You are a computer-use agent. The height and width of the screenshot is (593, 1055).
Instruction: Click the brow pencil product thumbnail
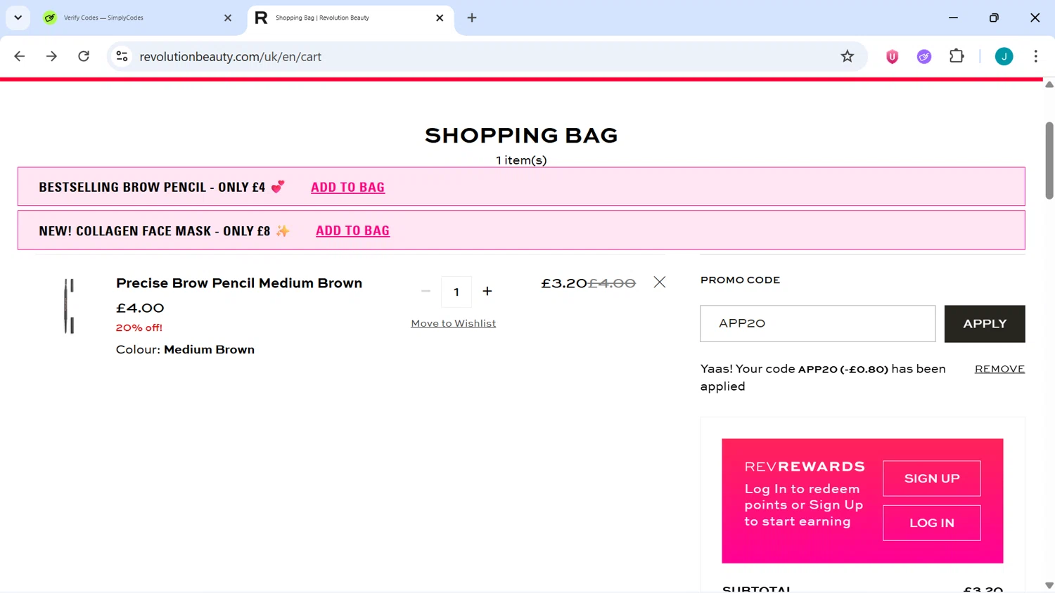pos(69,306)
